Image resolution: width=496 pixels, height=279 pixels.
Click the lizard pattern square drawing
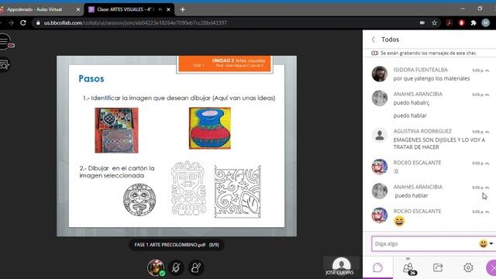238,191
